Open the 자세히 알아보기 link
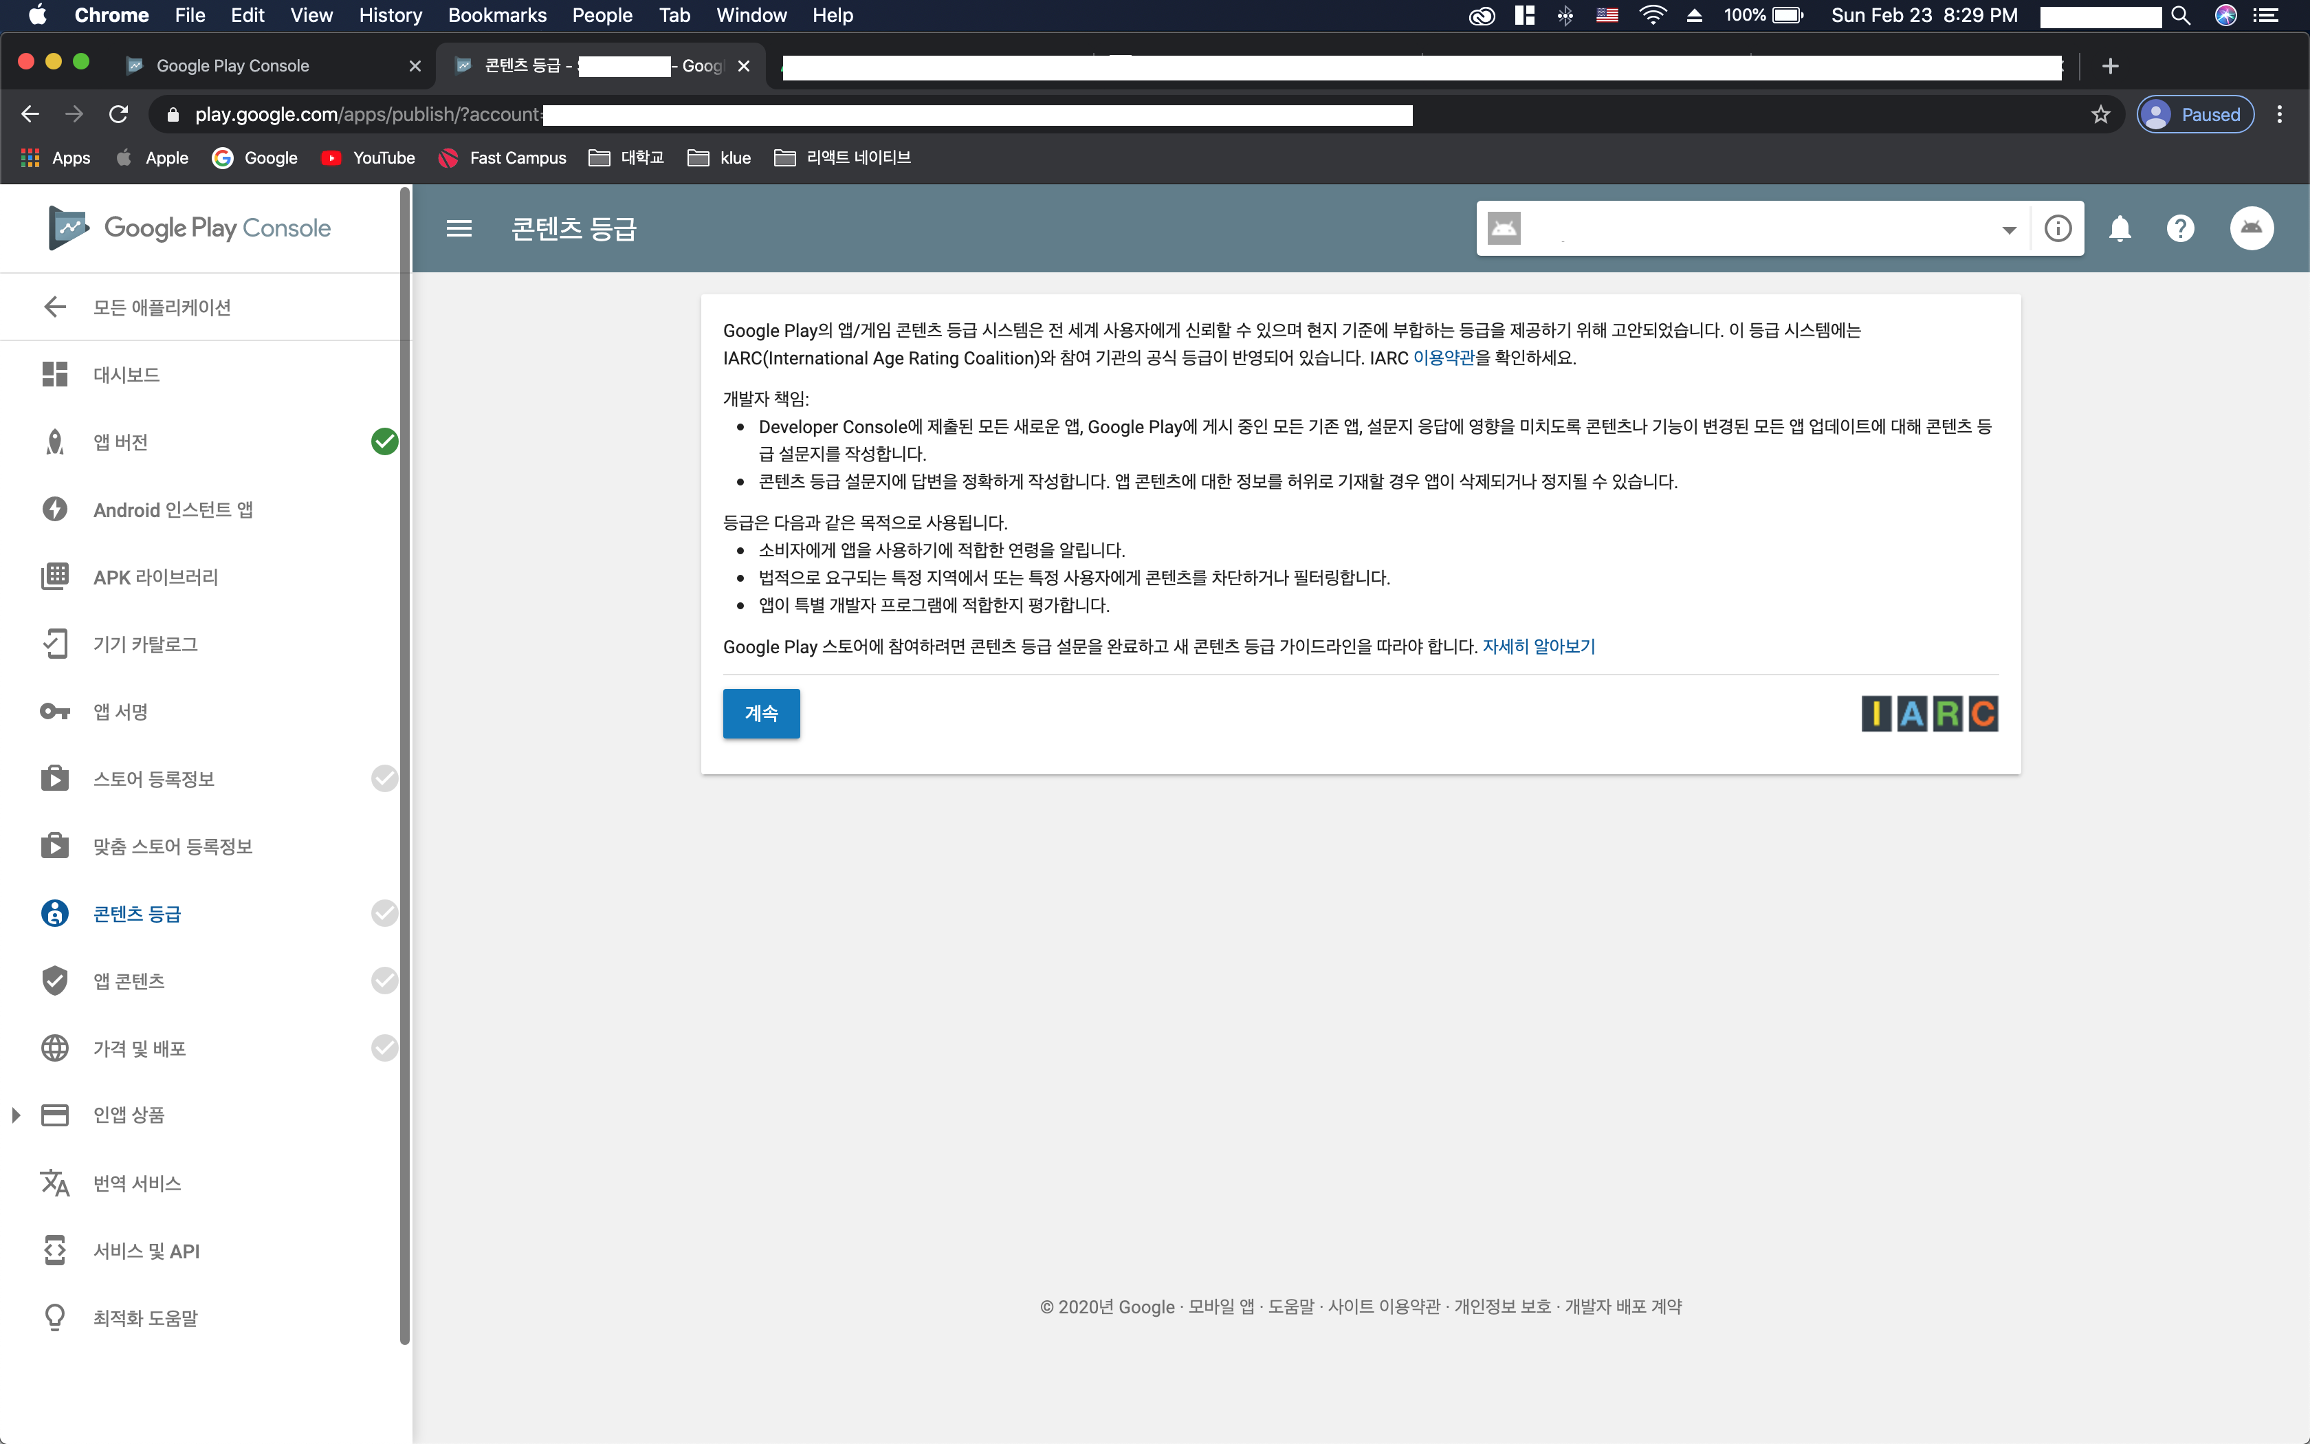The image size is (2310, 1444). [1538, 646]
